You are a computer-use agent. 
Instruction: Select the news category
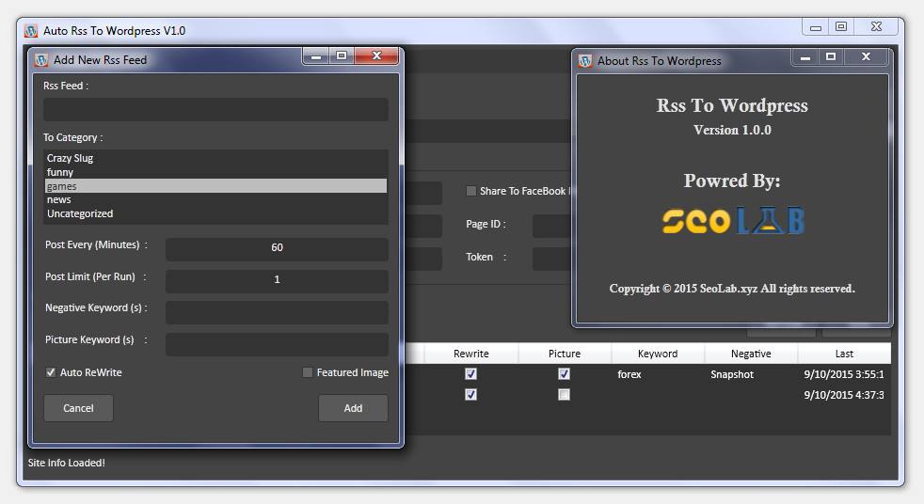coord(215,199)
